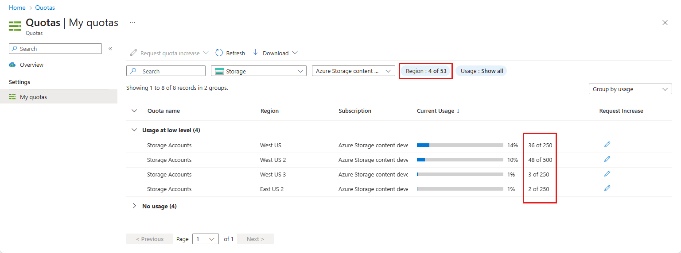Image resolution: width=681 pixels, height=253 pixels.
Task: Click the Region 4 of 53 filter
Action: pyautogui.click(x=426, y=71)
